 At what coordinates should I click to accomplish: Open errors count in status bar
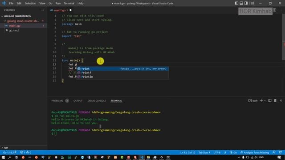click(x=23, y=152)
